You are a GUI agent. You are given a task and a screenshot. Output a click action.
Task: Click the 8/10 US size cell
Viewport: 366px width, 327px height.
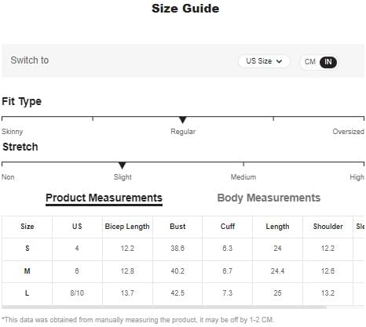pos(77,293)
